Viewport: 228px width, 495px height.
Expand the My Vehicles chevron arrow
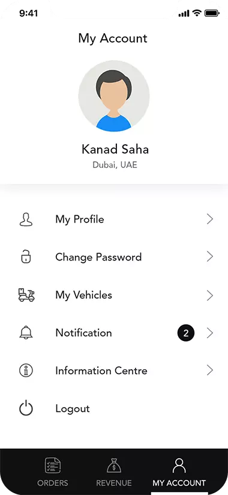coord(210,295)
